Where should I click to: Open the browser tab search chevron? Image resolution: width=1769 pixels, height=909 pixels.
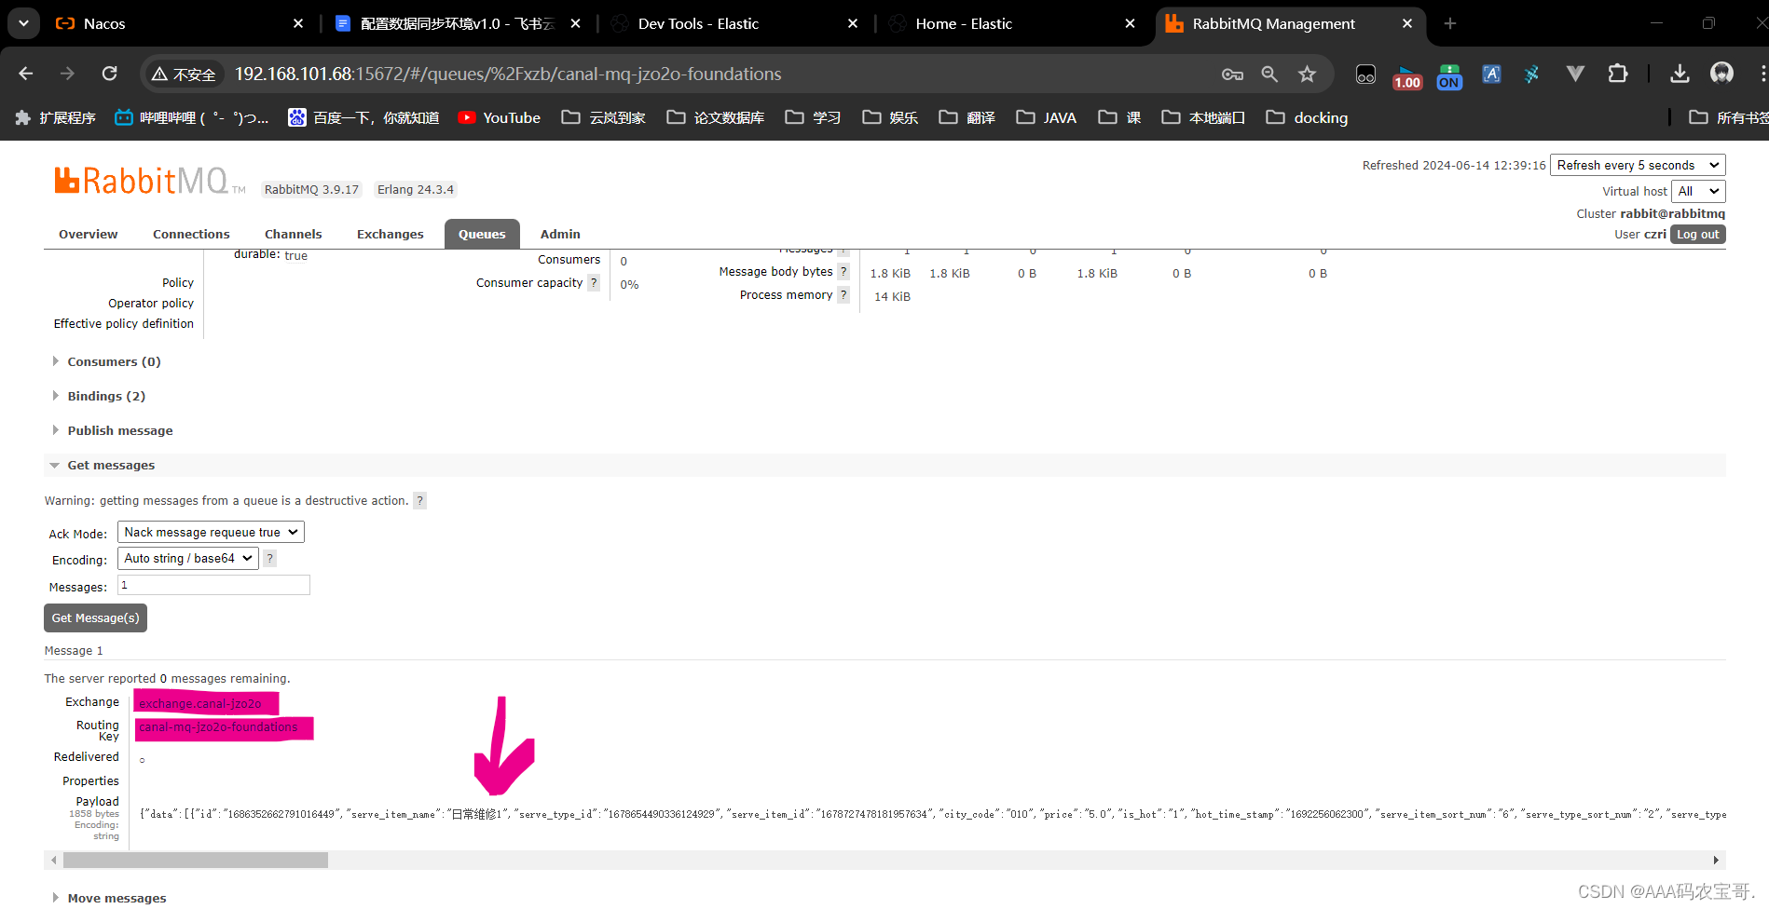click(23, 23)
